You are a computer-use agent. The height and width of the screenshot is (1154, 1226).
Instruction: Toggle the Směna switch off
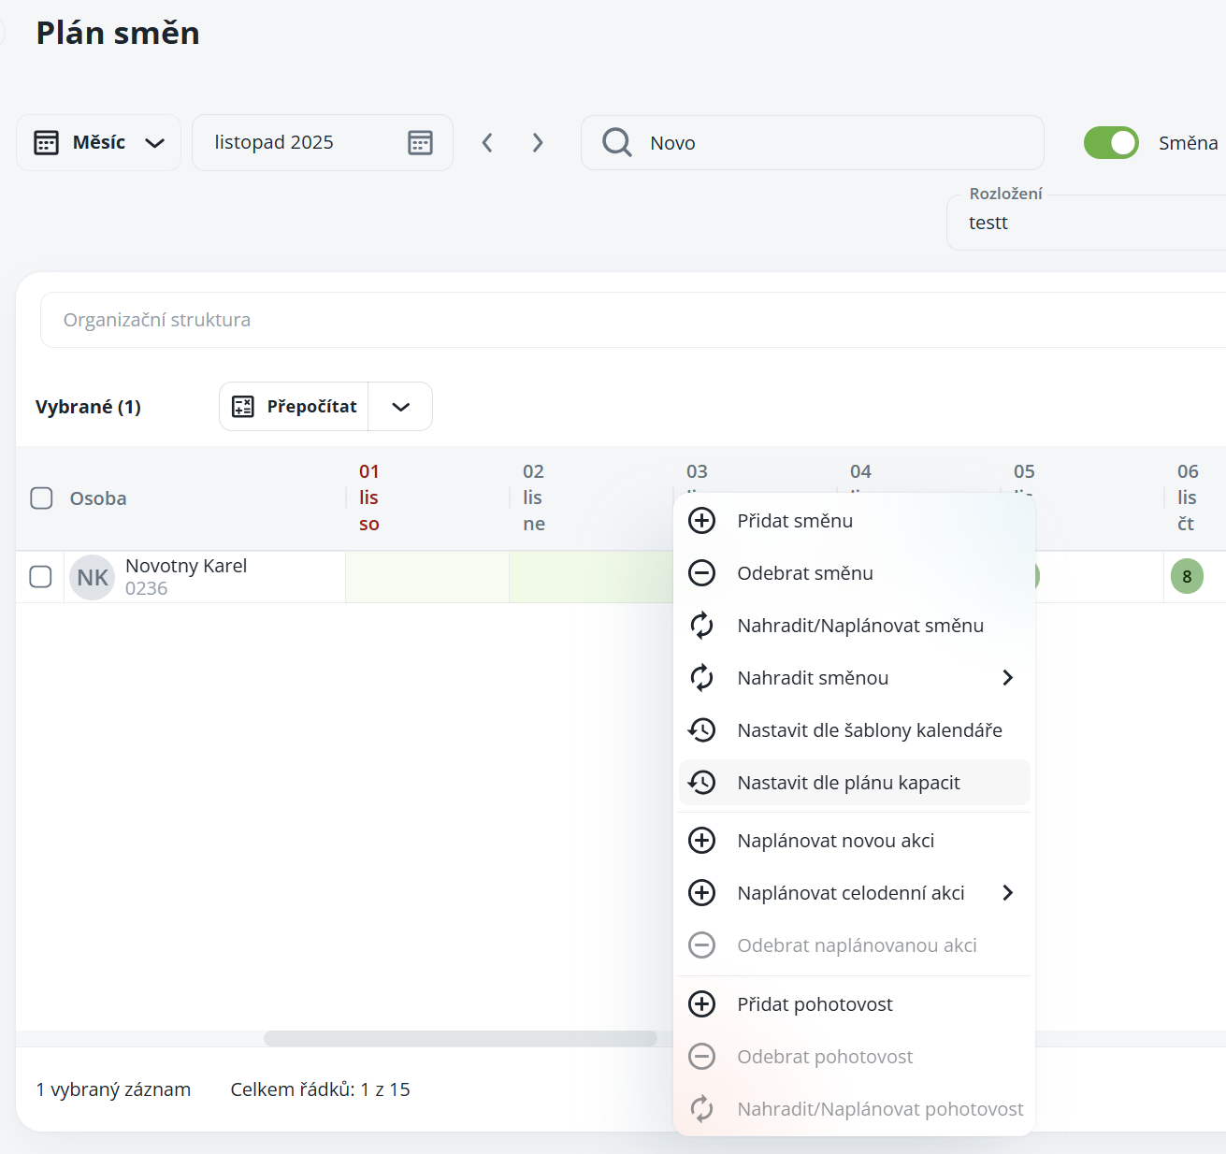click(x=1111, y=142)
